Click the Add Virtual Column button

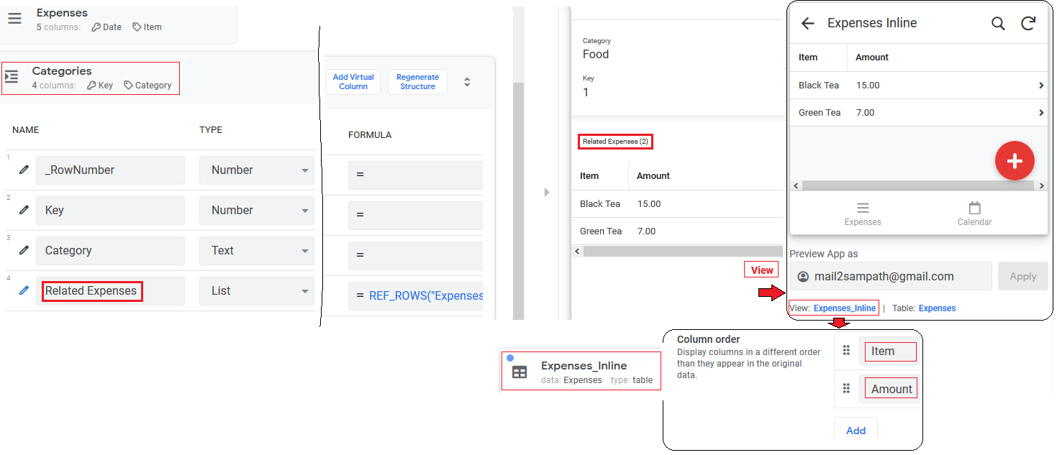click(x=353, y=81)
